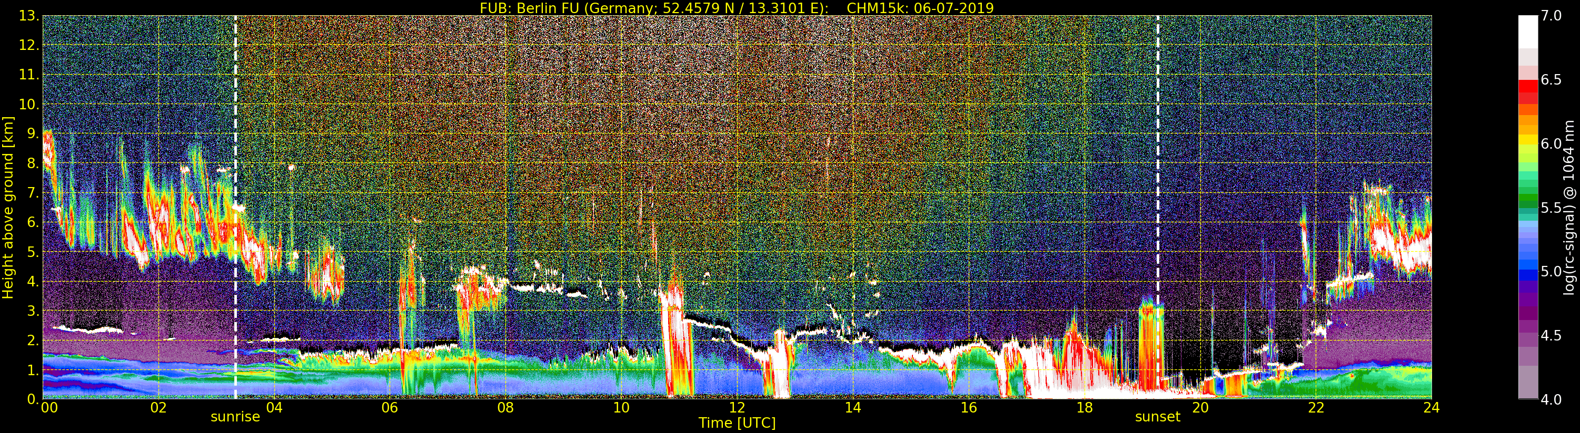Viewport: 1580px width, 433px height.
Task: Click the colorbar tick label '4.5'
Action: (x=1551, y=336)
